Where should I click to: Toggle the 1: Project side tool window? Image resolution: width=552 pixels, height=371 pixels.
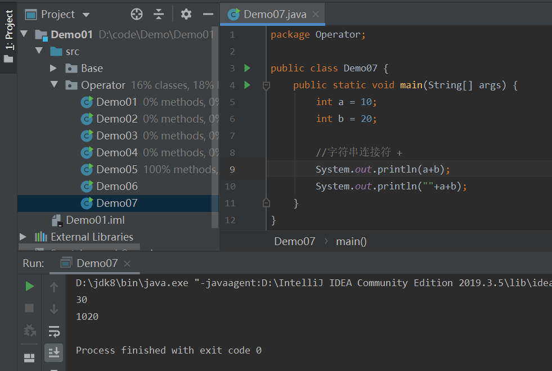coord(8,36)
